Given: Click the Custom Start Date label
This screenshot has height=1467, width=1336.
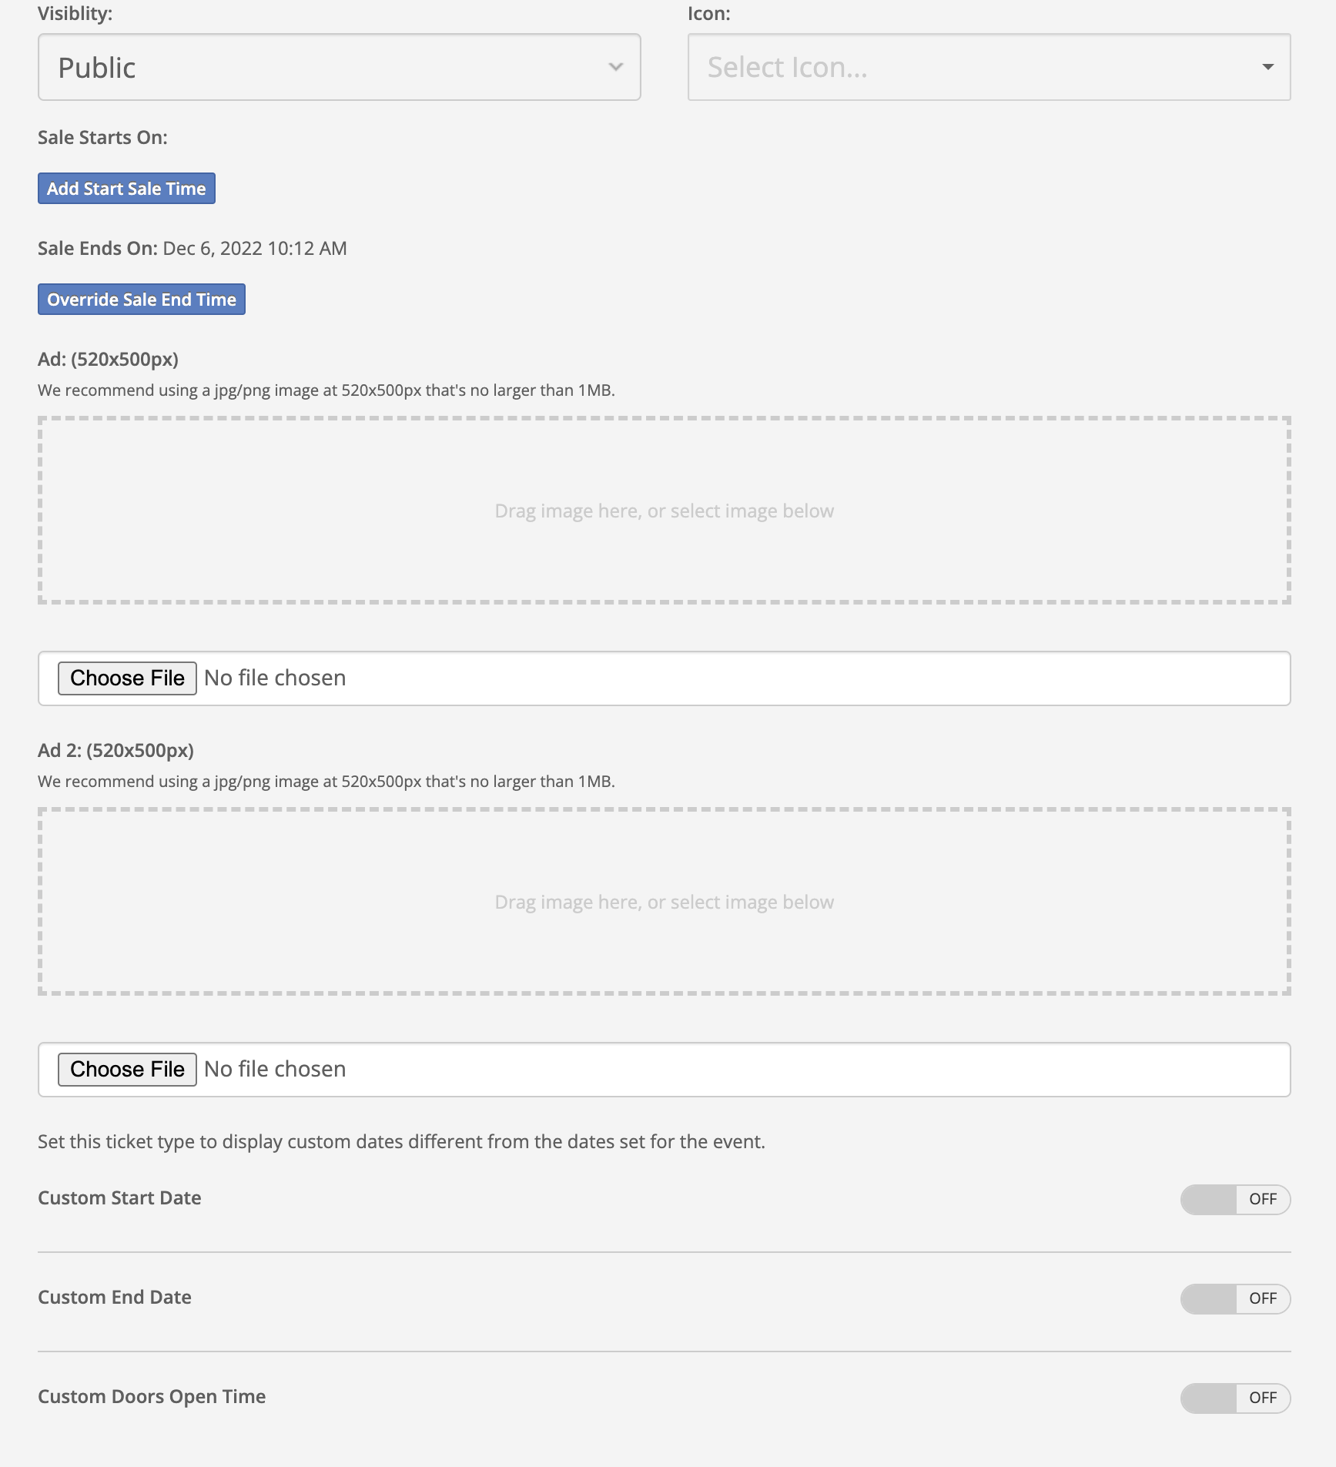Looking at the screenshot, I should 119,1198.
